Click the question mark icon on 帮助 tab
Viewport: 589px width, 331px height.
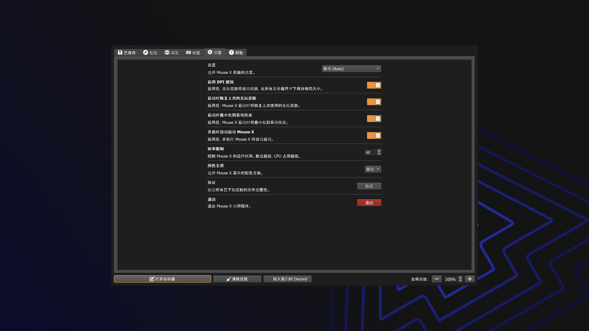pyautogui.click(x=231, y=52)
